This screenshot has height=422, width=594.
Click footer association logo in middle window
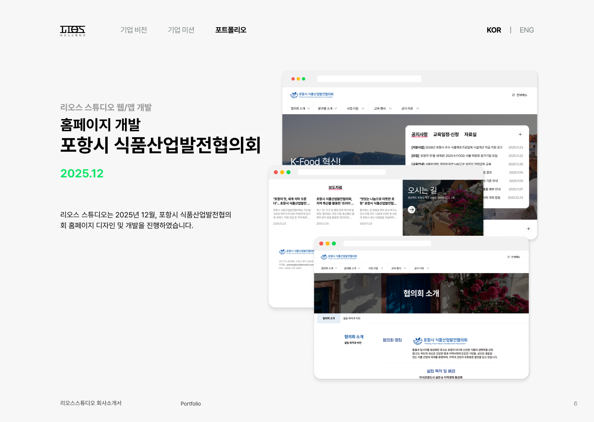click(297, 252)
